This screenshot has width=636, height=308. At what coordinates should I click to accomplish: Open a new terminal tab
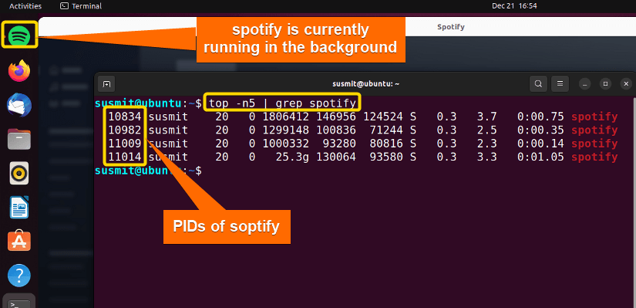coord(106,84)
